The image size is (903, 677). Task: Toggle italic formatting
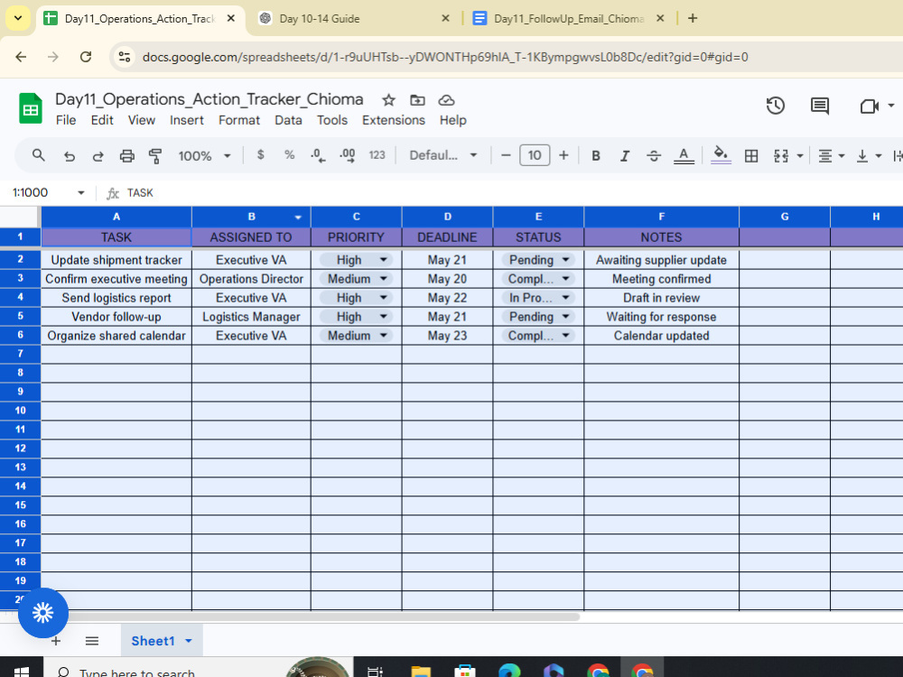[x=625, y=155]
